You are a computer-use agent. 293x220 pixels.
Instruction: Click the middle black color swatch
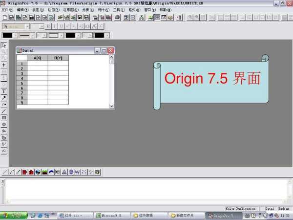click(70, 35)
